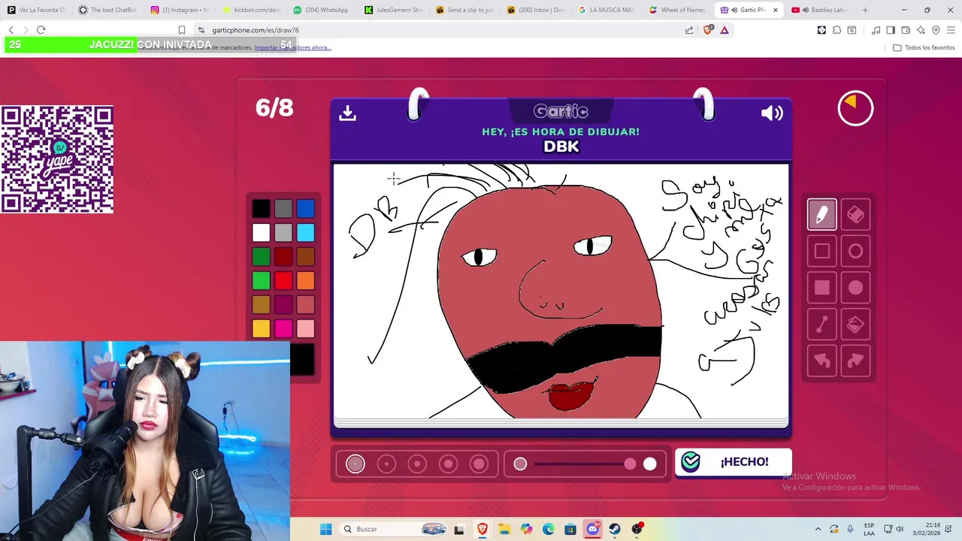Toggle the browser sidebar panel icon
962x541 pixels.
pos(891,30)
